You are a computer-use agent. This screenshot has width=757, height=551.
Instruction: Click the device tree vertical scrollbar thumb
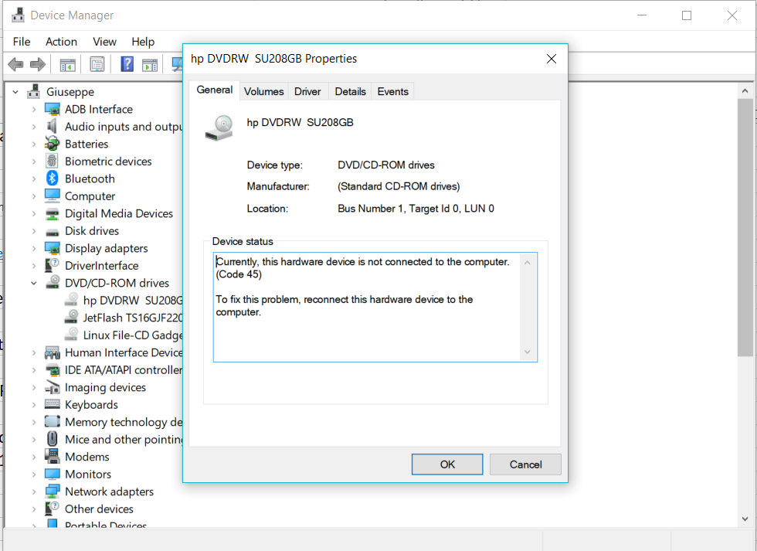[745, 227]
